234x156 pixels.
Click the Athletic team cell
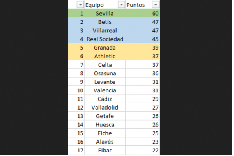[105, 56]
